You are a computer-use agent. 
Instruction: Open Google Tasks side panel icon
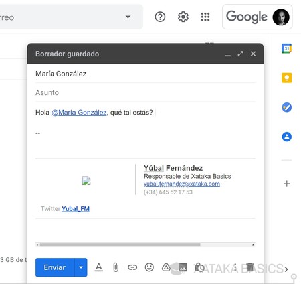coord(287,107)
